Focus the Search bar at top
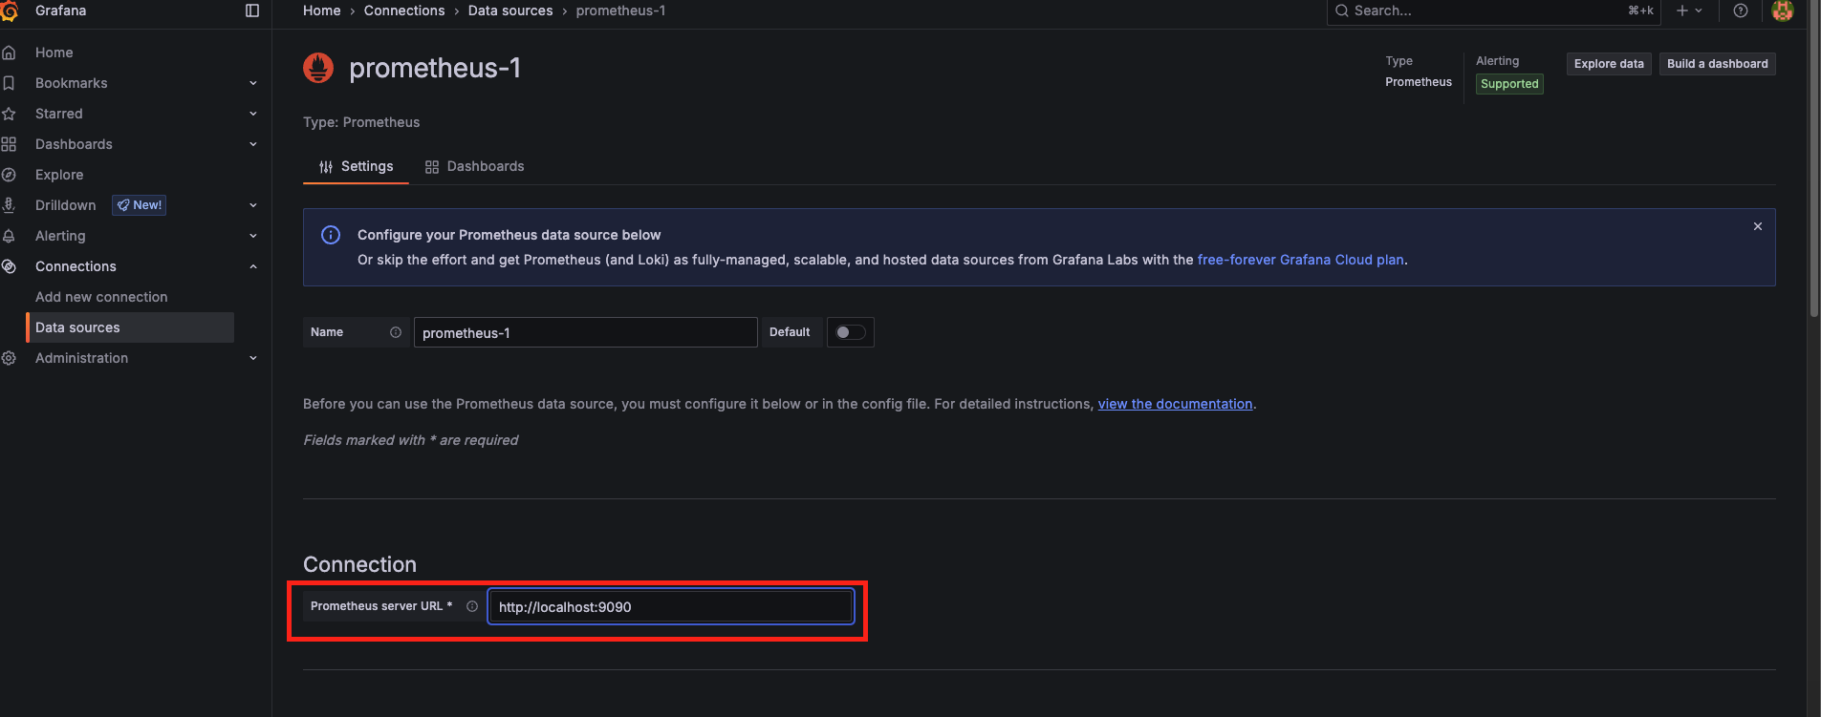Image resolution: width=1821 pixels, height=717 pixels. pos(1493,11)
